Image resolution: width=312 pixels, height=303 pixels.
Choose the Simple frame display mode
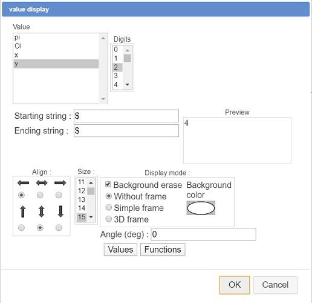pyautogui.click(x=109, y=207)
